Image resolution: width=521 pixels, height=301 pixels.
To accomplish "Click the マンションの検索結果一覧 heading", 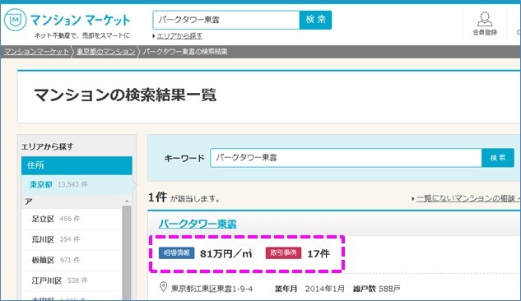I will click(x=125, y=95).
